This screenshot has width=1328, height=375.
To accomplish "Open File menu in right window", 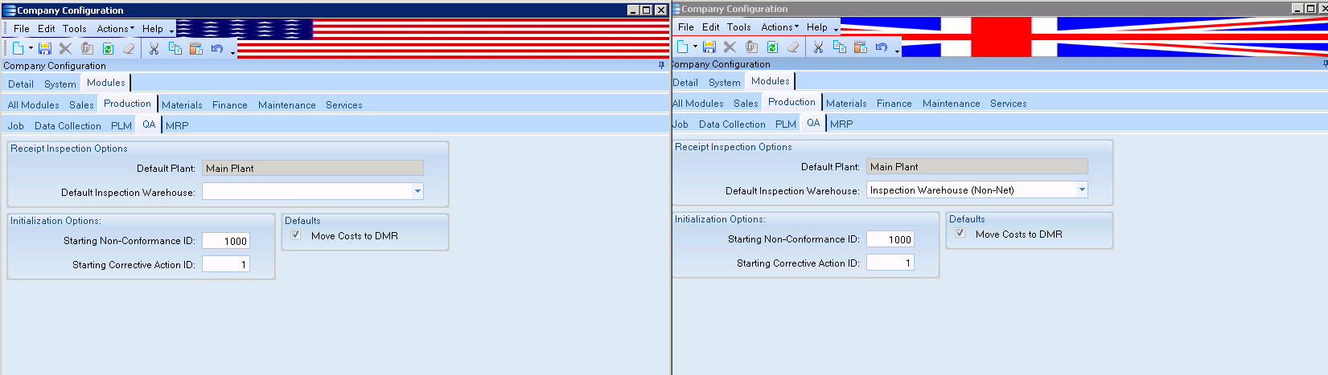I will pos(686,26).
